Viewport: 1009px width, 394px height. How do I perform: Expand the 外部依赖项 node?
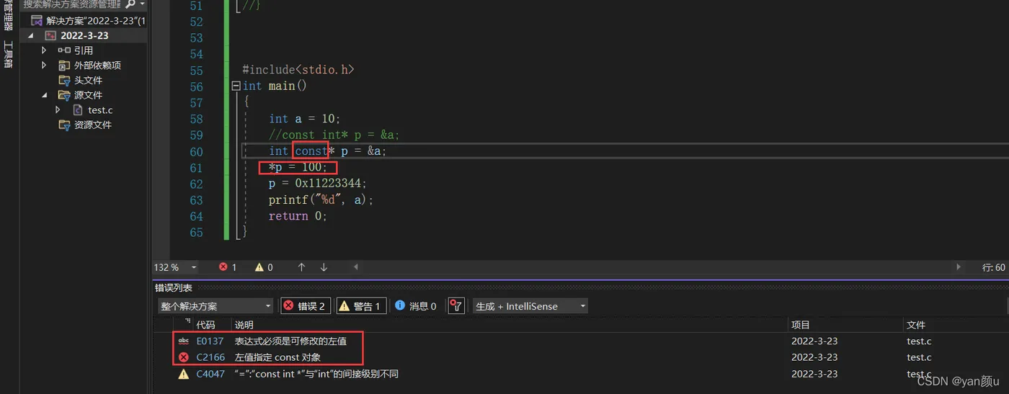coord(44,66)
